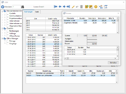Viewport: 126px width, 94px height.
Task: Select Einrichten von Lohnkonten row
Action: click(71, 73)
